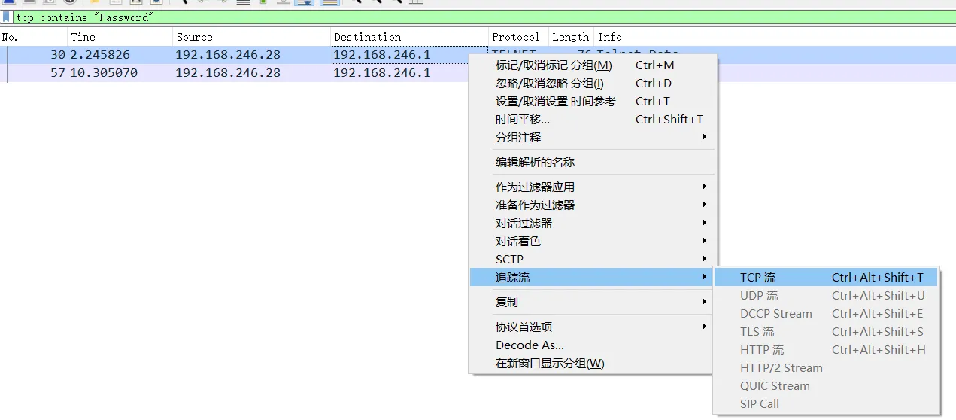Select packet number 57 row

click(x=226, y=73)
